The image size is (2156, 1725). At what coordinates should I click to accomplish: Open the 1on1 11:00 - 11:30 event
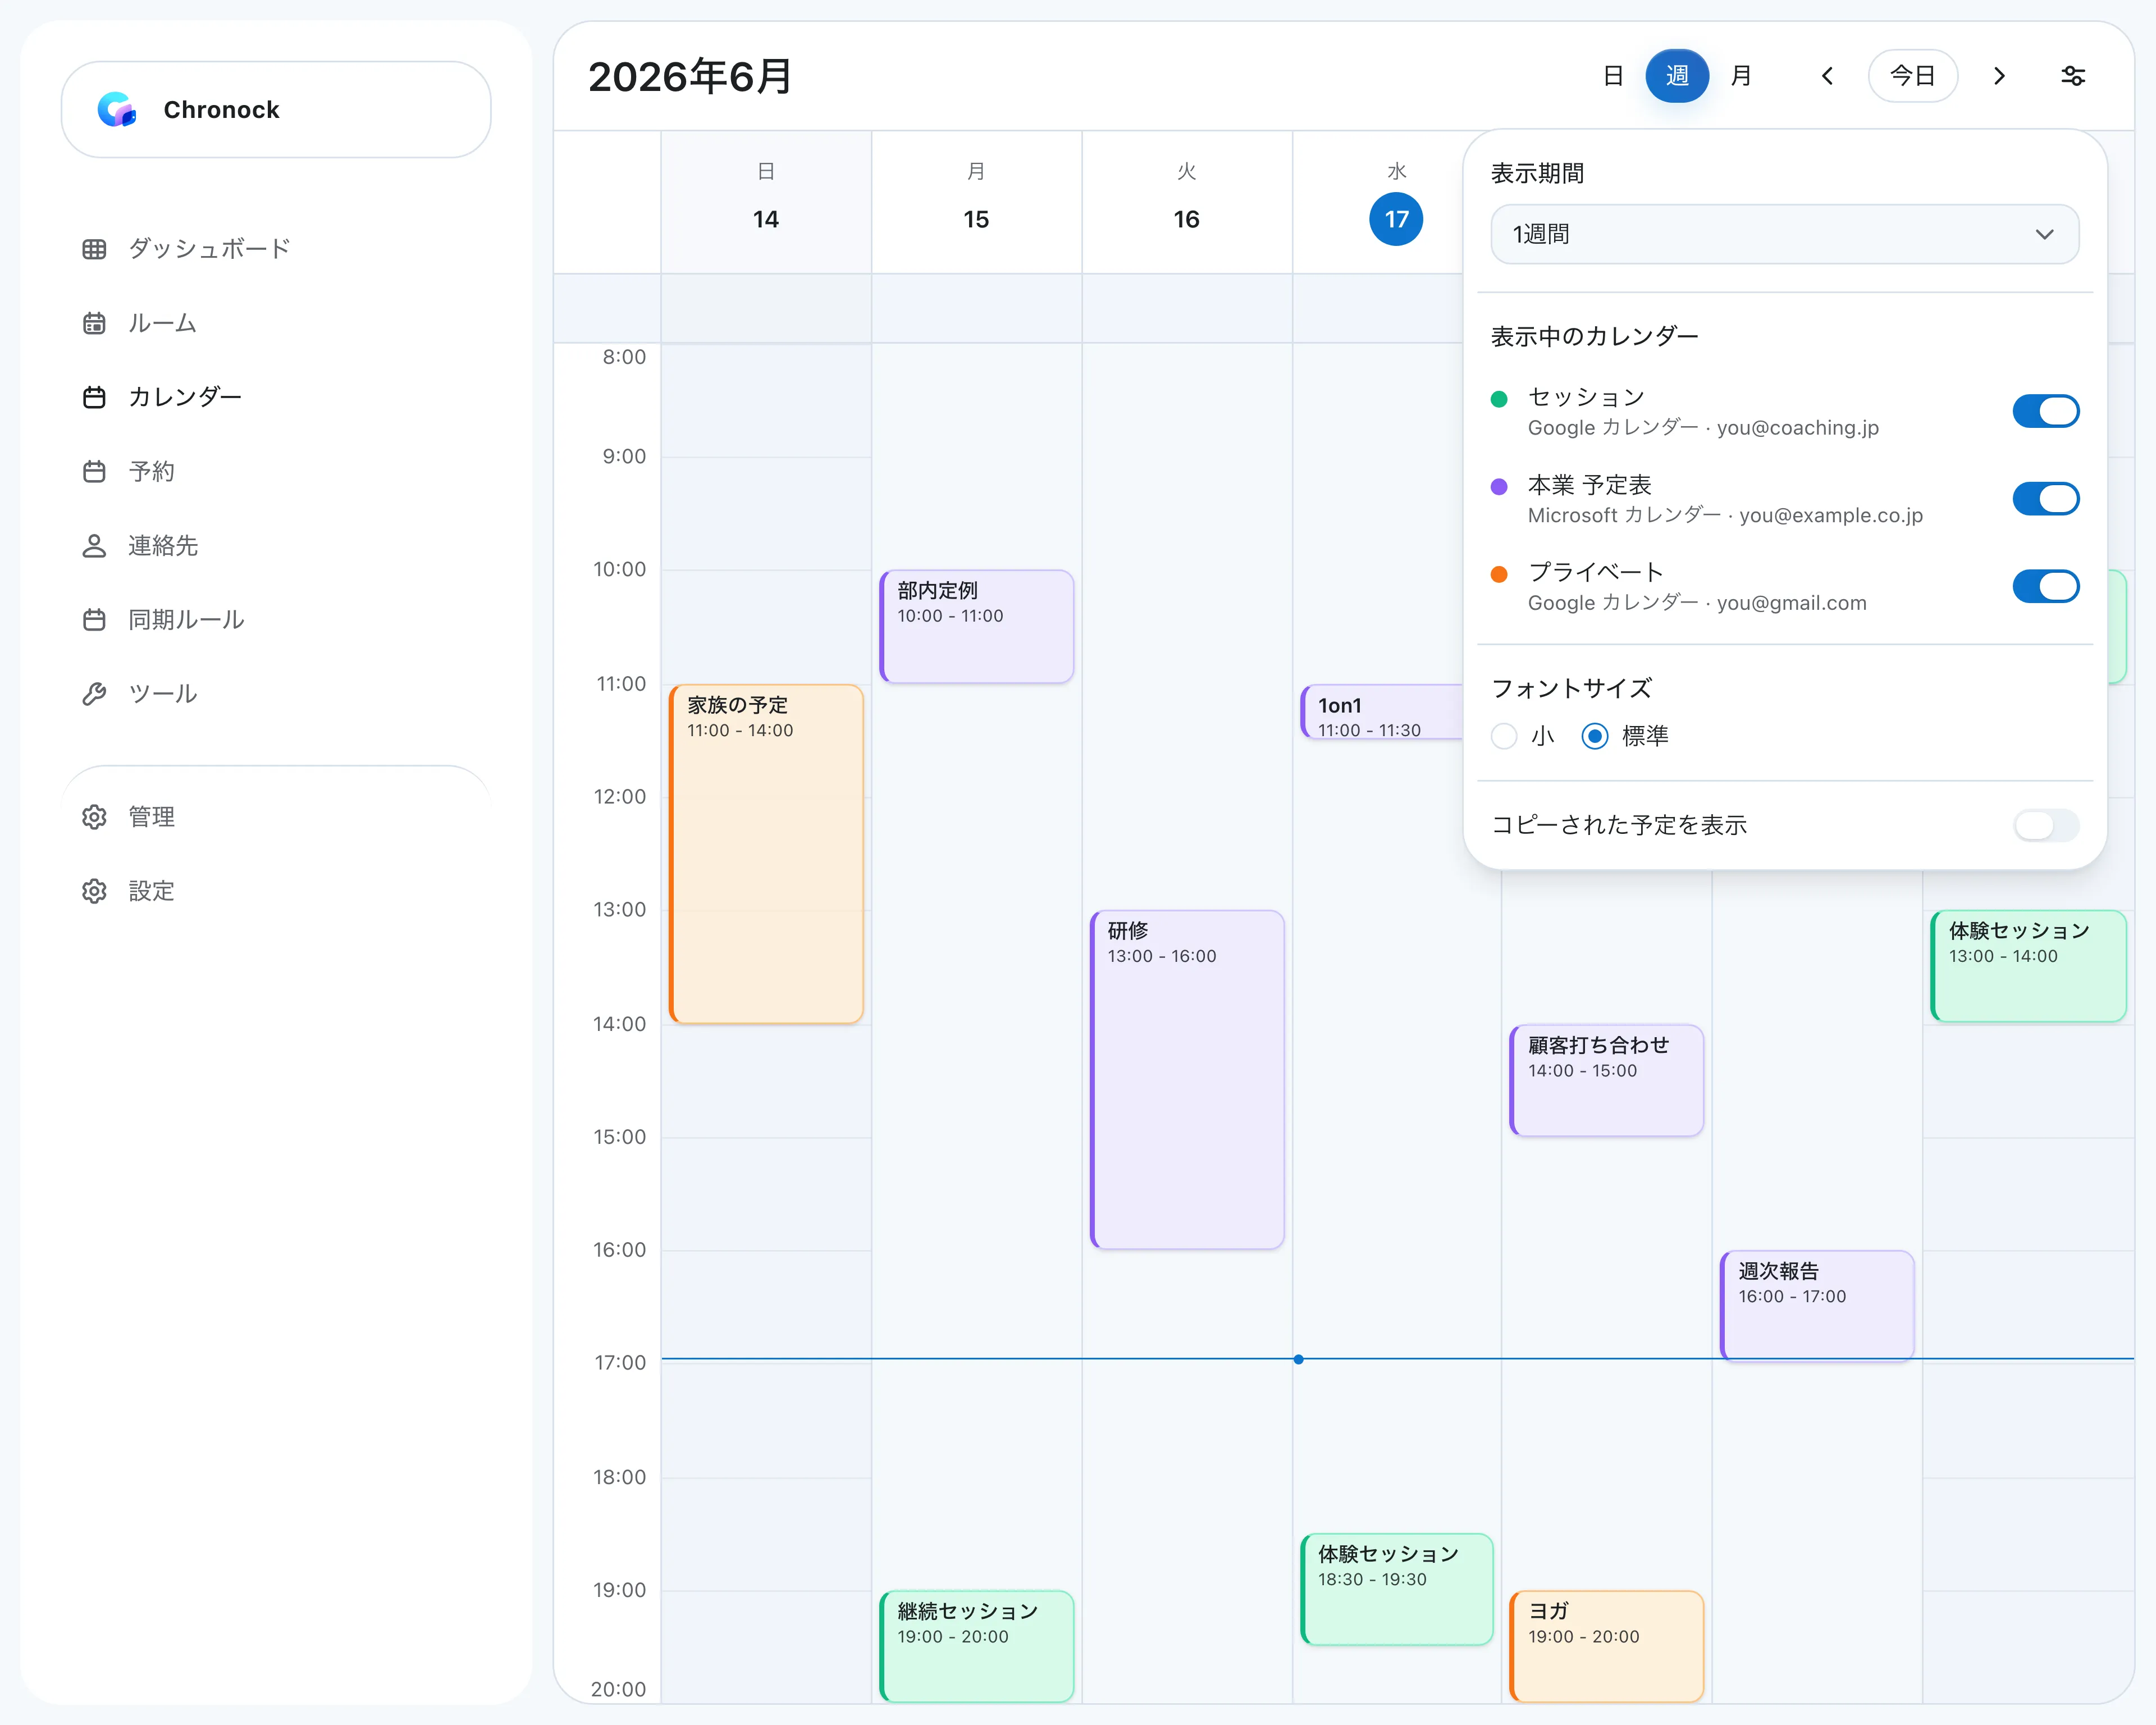[1382, 712]
